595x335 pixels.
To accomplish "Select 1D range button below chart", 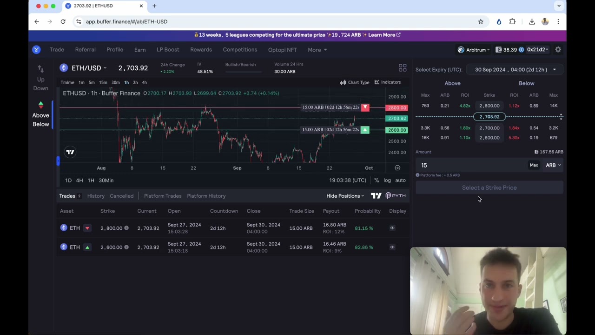I will point(68,181).
